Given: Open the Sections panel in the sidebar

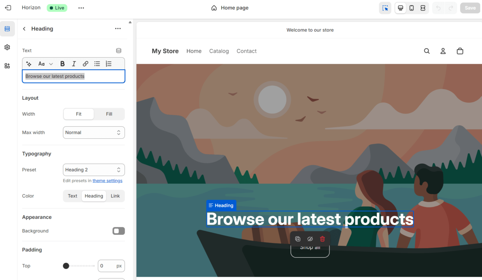Looking at the screenshot, I should 7,28.
